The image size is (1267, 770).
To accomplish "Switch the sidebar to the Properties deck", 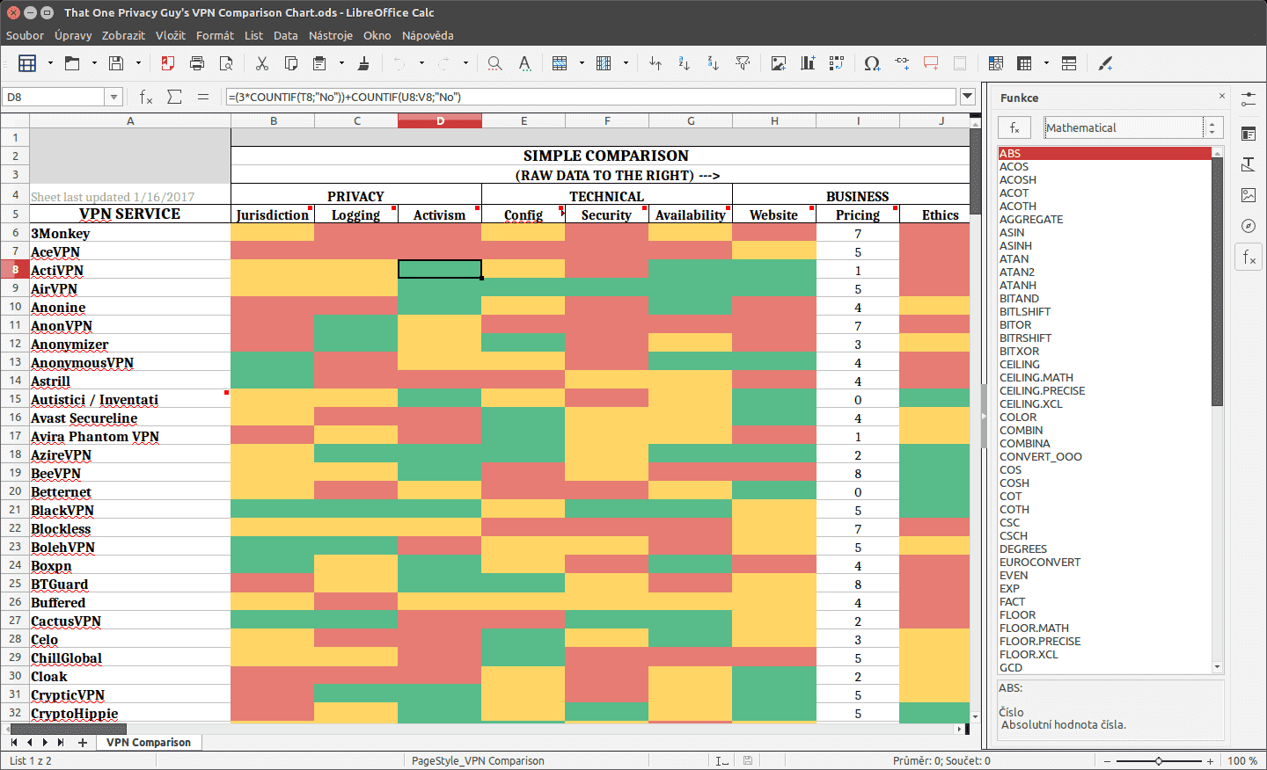I will pos(1249,134).
